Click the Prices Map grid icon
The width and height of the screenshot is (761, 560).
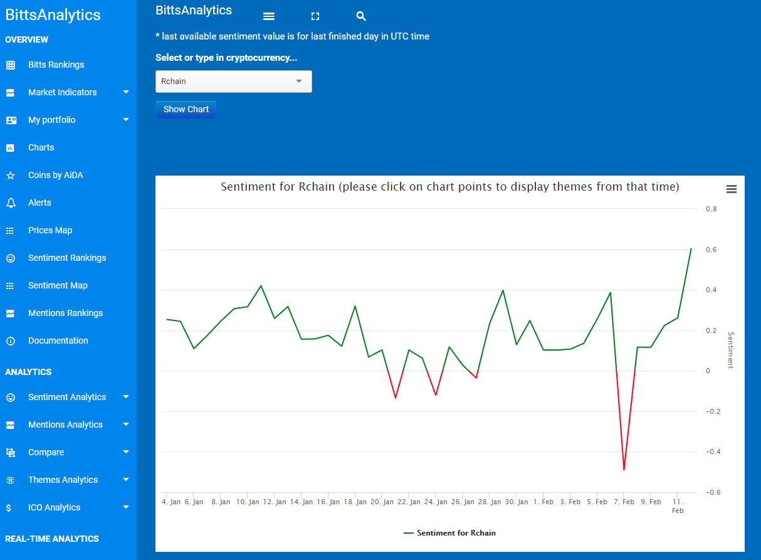point(10,230)
